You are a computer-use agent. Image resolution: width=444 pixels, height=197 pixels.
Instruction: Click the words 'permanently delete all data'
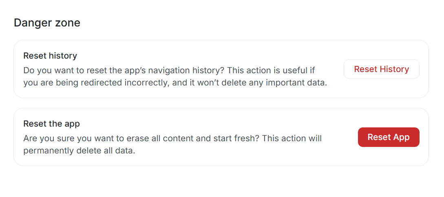[79, 151]
